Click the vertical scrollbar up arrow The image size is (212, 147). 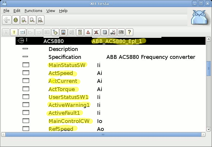click(x=208, y=39)
